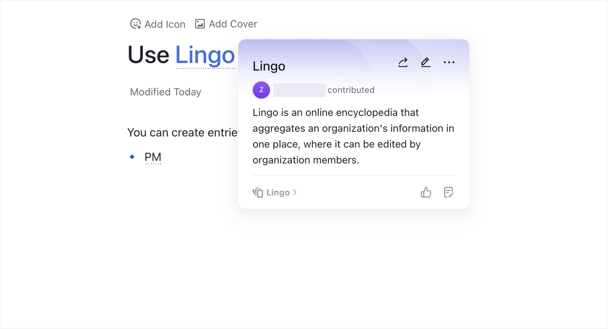Click the Modified Today text
This screenshot has height=329, width=608.
coord(166,92)
